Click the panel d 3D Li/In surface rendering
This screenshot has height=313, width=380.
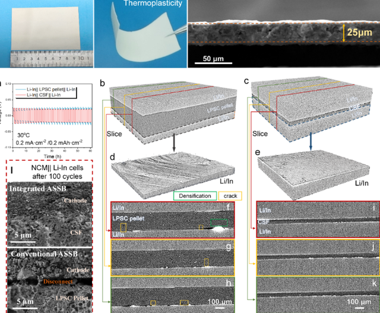173,174
